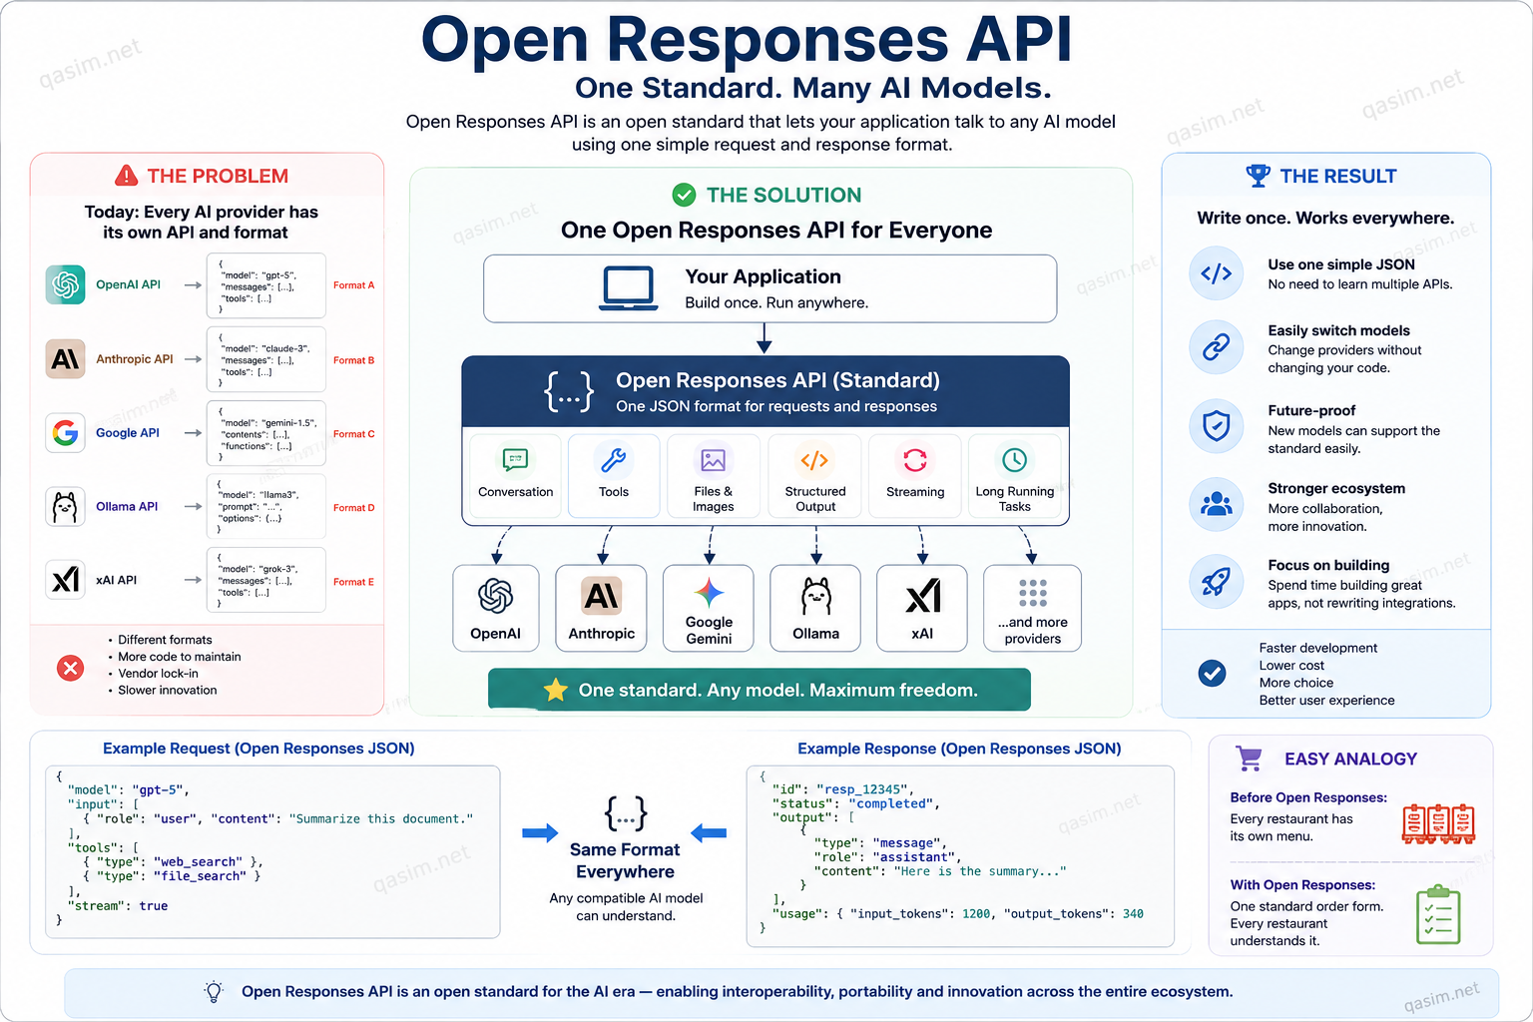Click the Before Open Responses heading
This screenshot has height=1022, width=1533.
[x=1308, y=797]
